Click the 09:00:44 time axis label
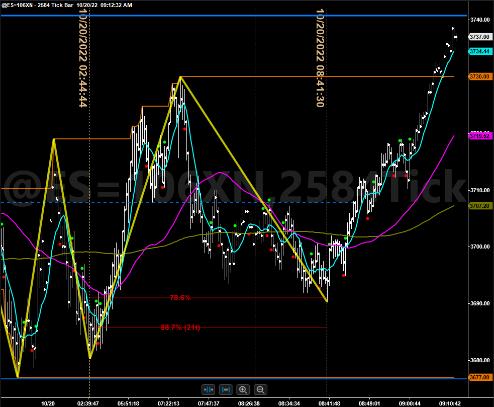Viewport: 494px width, 407px height. click(410, 403)
